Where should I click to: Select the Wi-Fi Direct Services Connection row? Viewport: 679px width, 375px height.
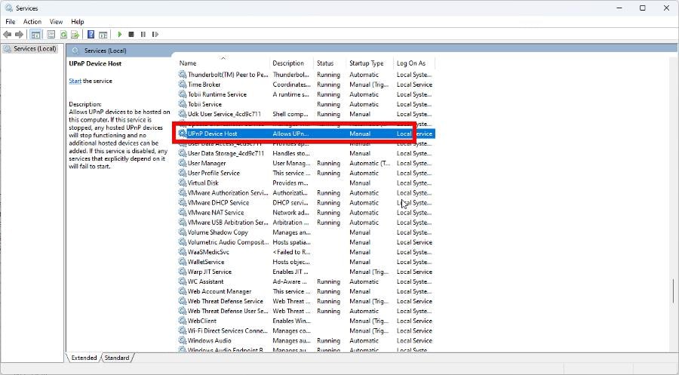[x=306, y=330]
